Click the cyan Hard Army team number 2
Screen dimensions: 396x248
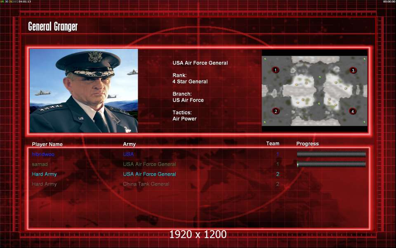(x=278, y=174)
